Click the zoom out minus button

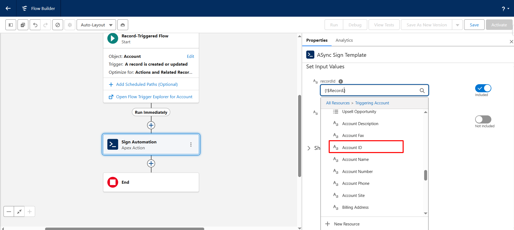click(9, 212)
